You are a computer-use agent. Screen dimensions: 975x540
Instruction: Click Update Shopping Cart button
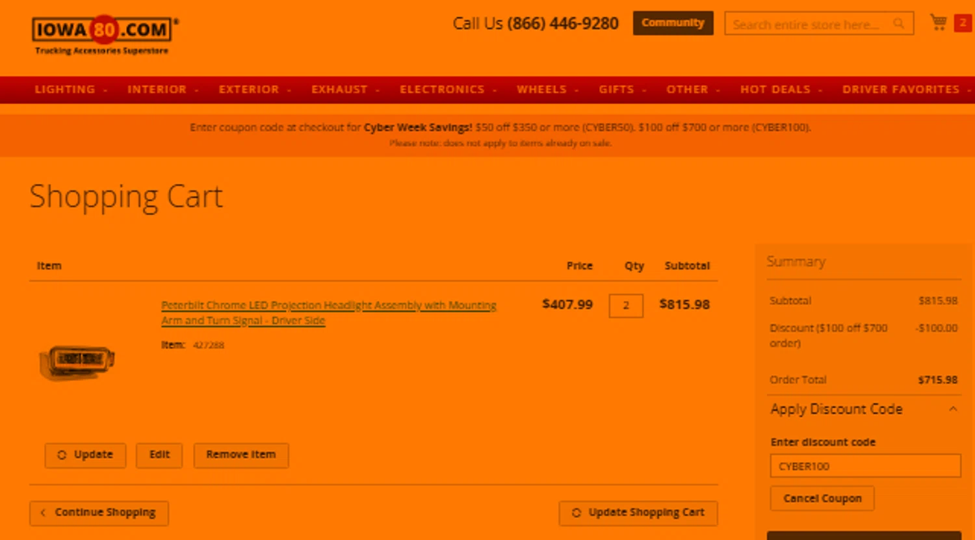point(638,513)
